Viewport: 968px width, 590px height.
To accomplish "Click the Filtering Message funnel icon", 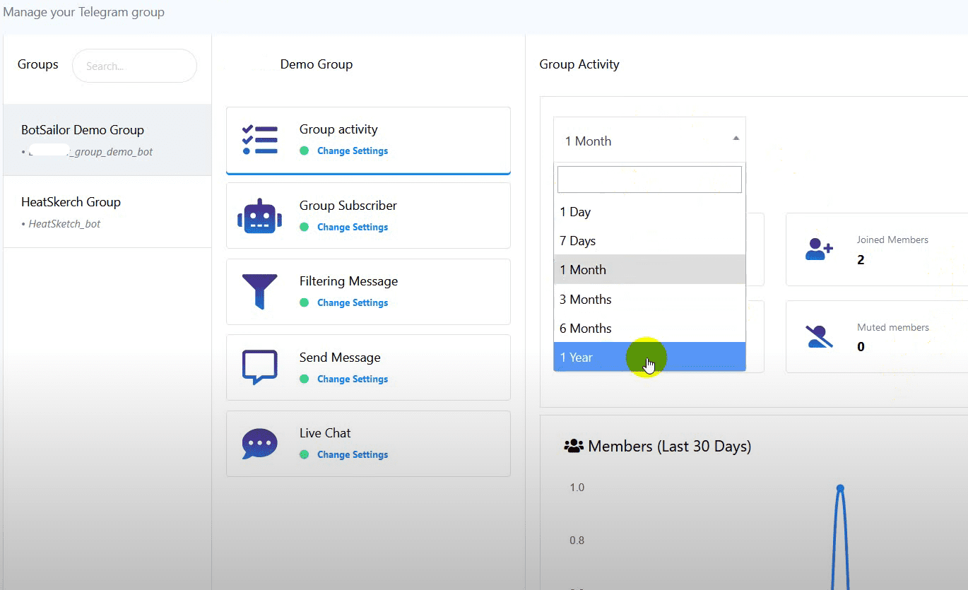I will click(x=259, y=291).
